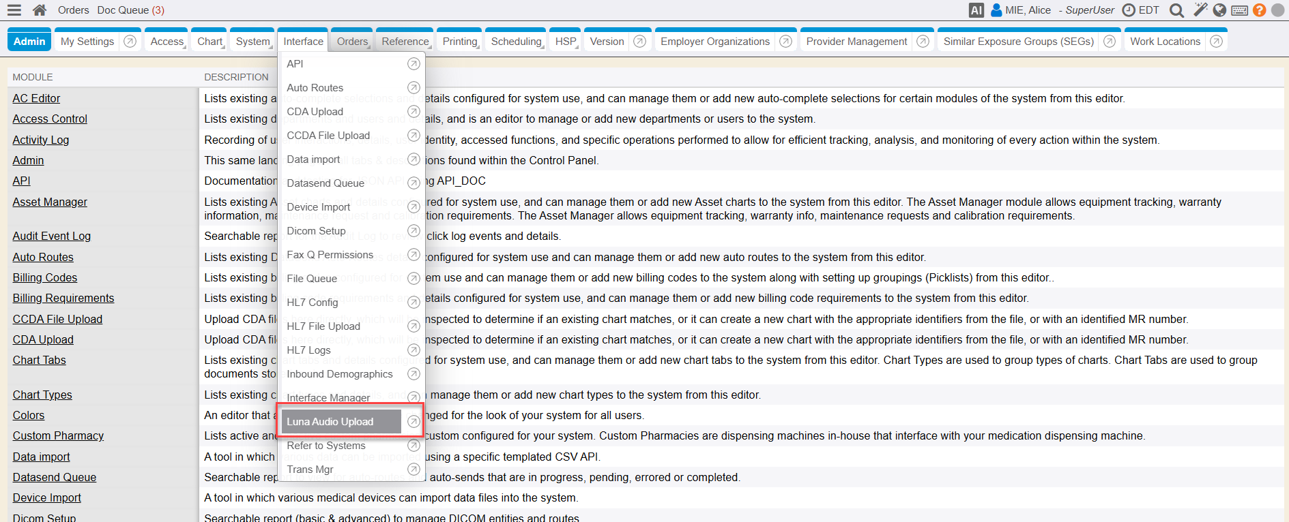Expand the System dropdown tab
The image size is (1289, 522).
[x=252, y=42]
